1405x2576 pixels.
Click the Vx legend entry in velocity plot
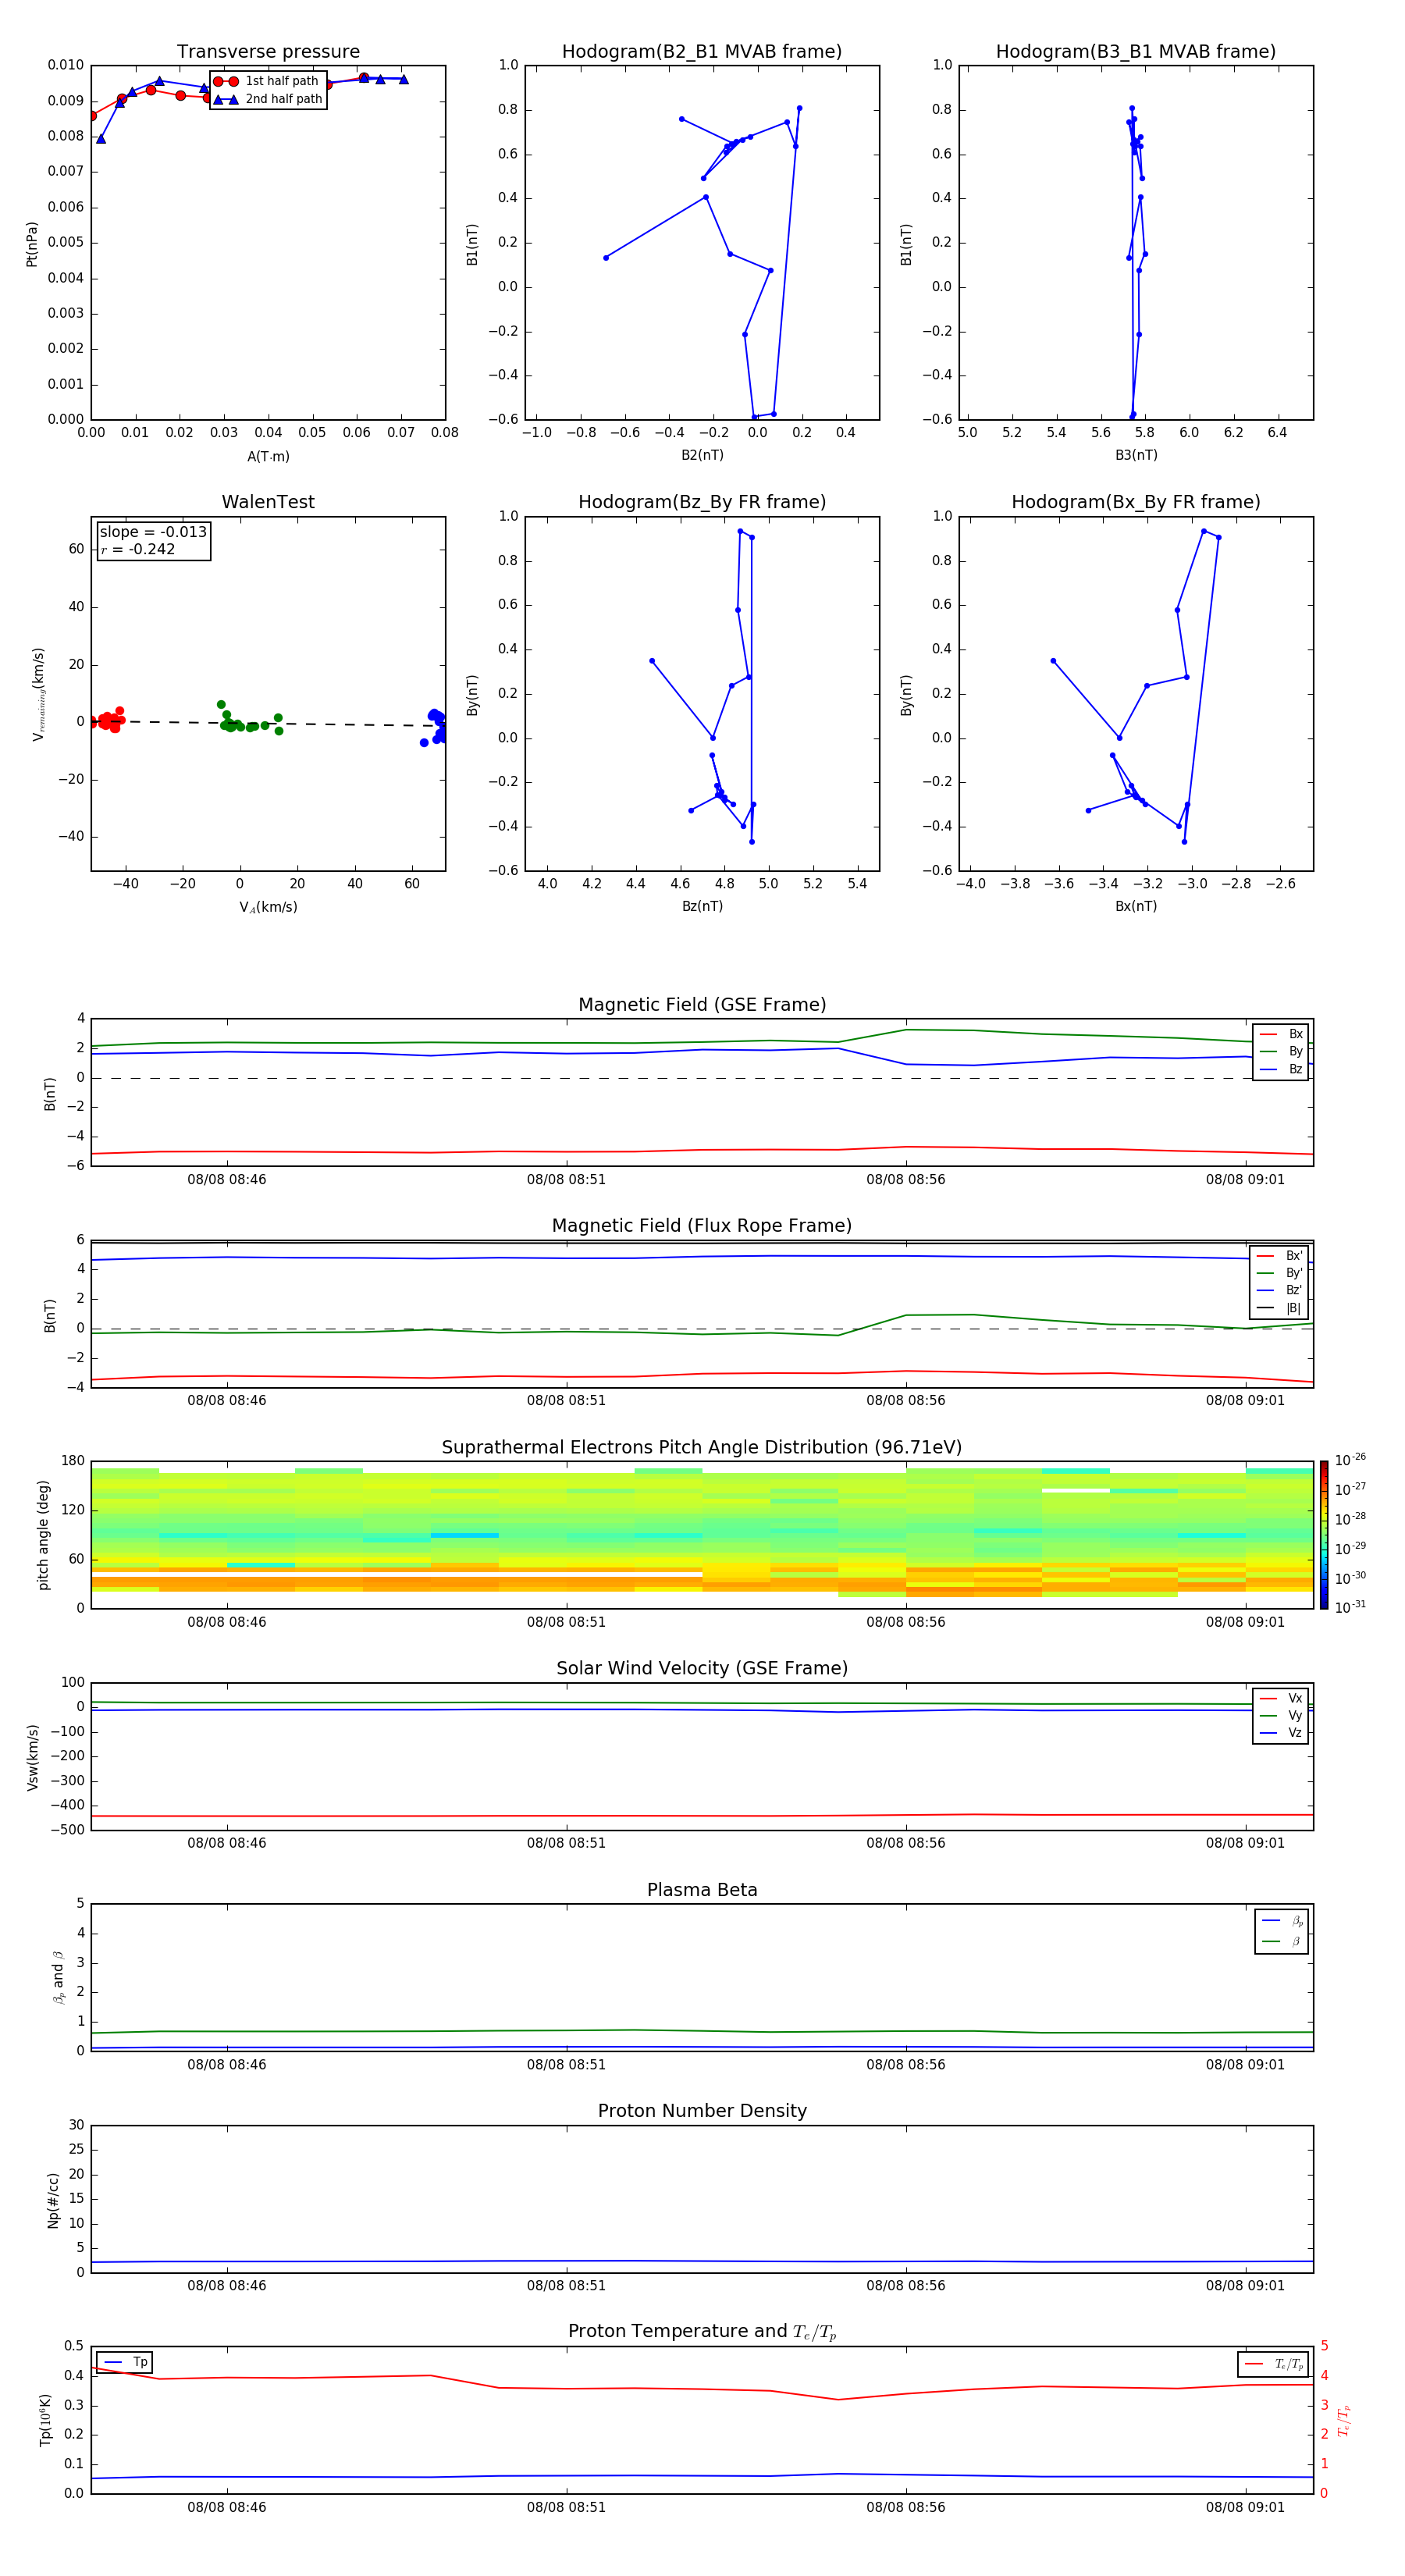pos(1281,1698)
